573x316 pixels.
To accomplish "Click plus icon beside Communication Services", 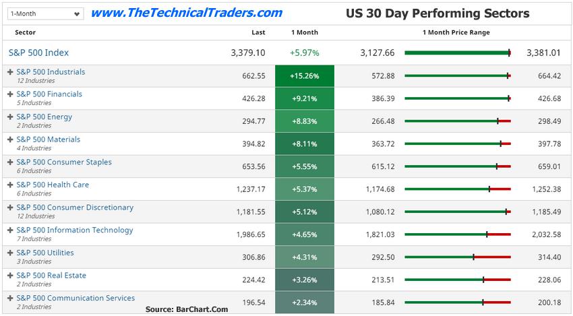I will pyautogui.click(x=10, y=298).
